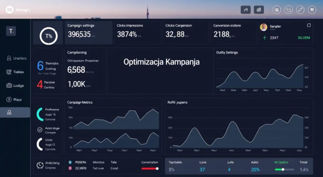Click the T% circular ring gauge
This screenshot has width=323, height=177.
[x=48, y=36]
